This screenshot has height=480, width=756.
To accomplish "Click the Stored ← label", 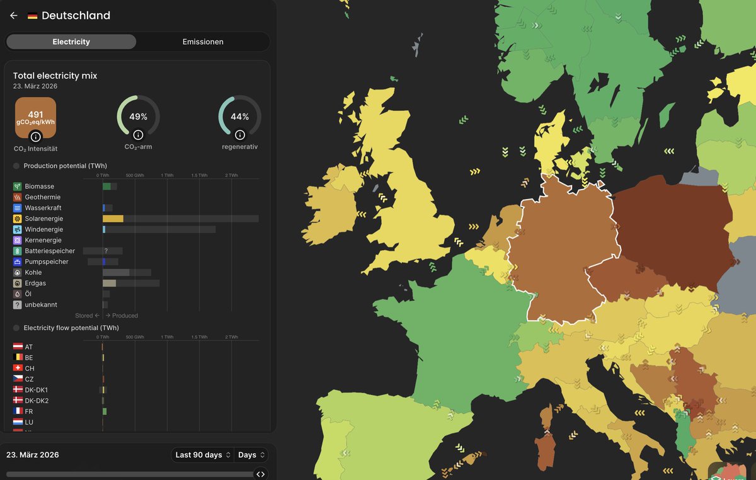I will (x=87, y=316).
